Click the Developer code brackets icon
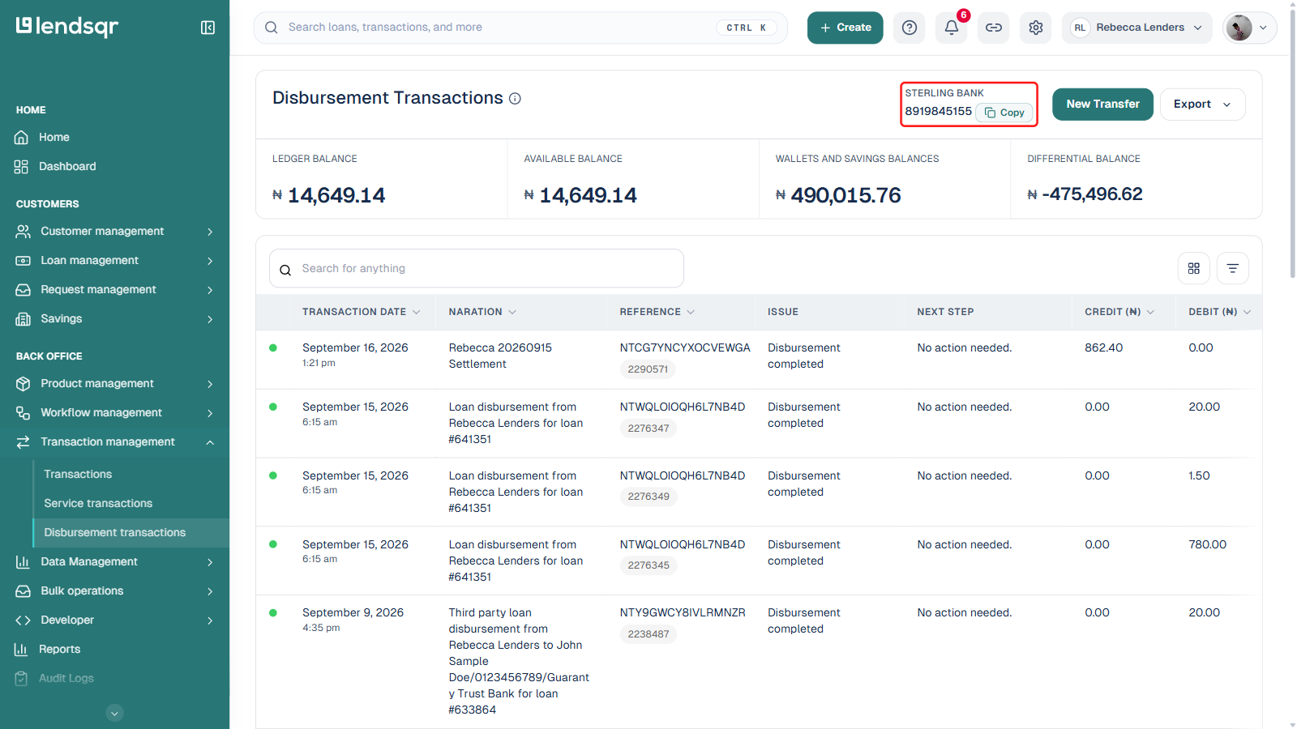Screen dimensions: 1297x729 23,620
